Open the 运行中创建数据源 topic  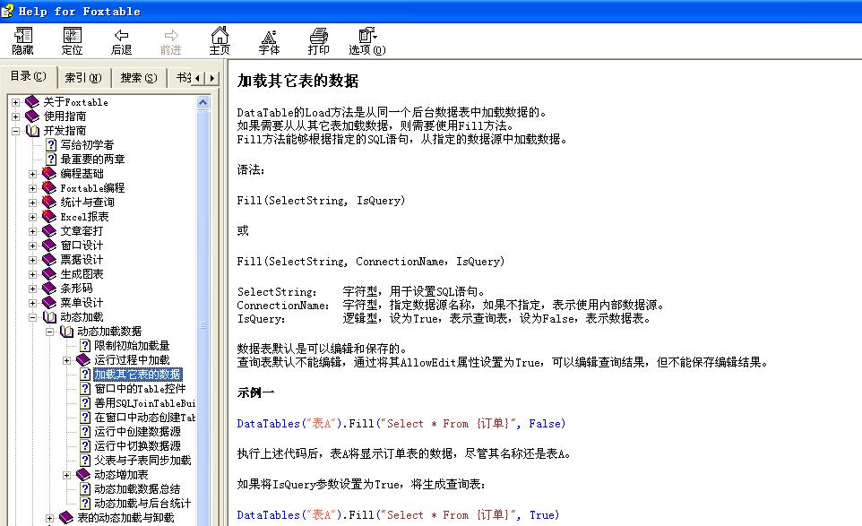click(x=137, y=431)
